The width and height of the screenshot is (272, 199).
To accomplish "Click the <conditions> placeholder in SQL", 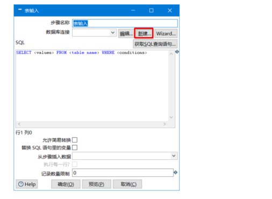I will [x=132, y=53].
